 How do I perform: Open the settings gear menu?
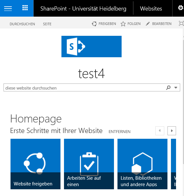(x=180, y=8)
